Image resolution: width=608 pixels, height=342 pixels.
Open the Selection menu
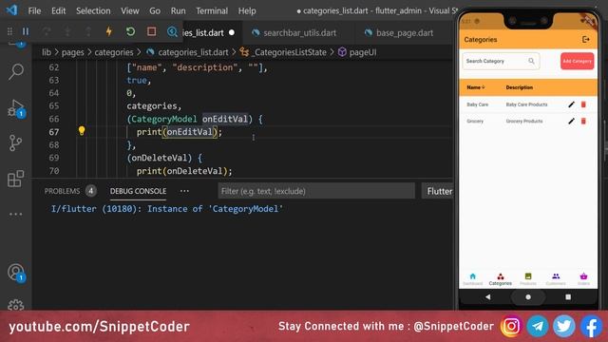click(x=93, y=10)
